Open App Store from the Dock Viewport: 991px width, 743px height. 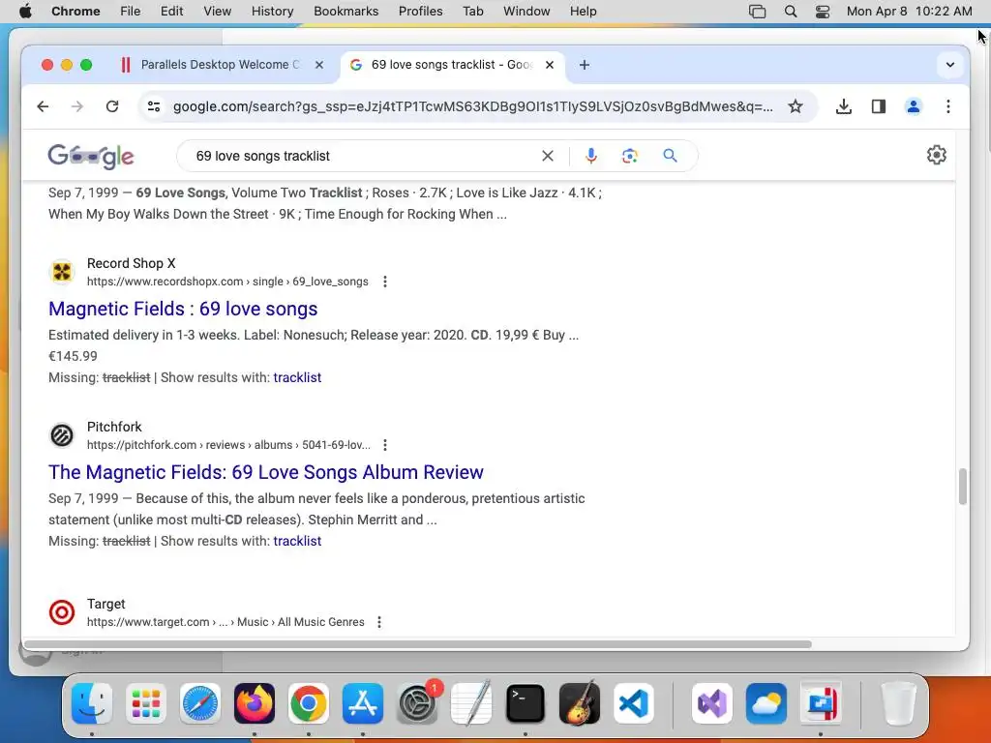click(x=363, y=703)
